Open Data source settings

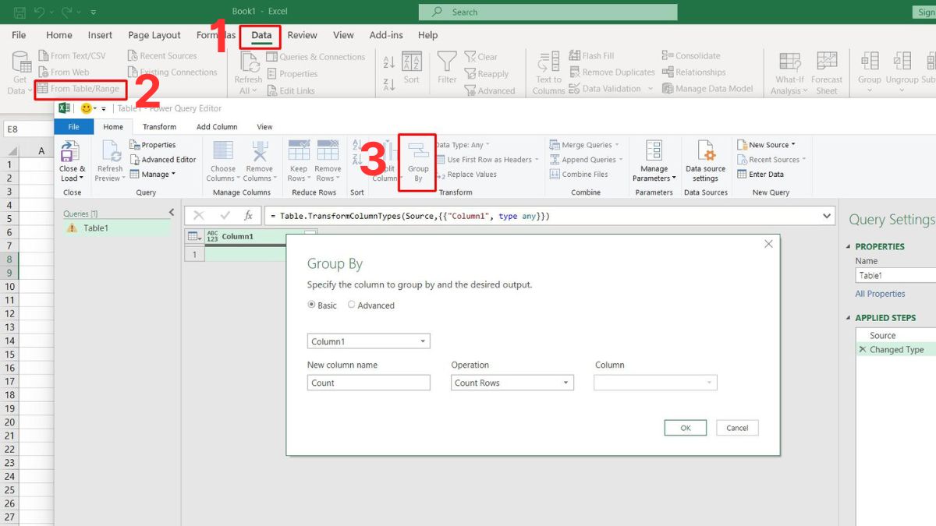pyautogui.click(x=705, y=161)
